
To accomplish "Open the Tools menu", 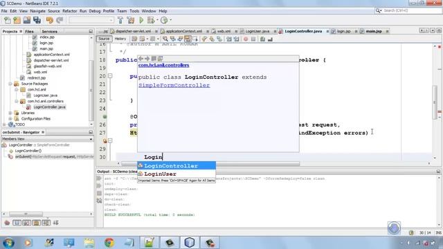I will click(x=134, y=11).
